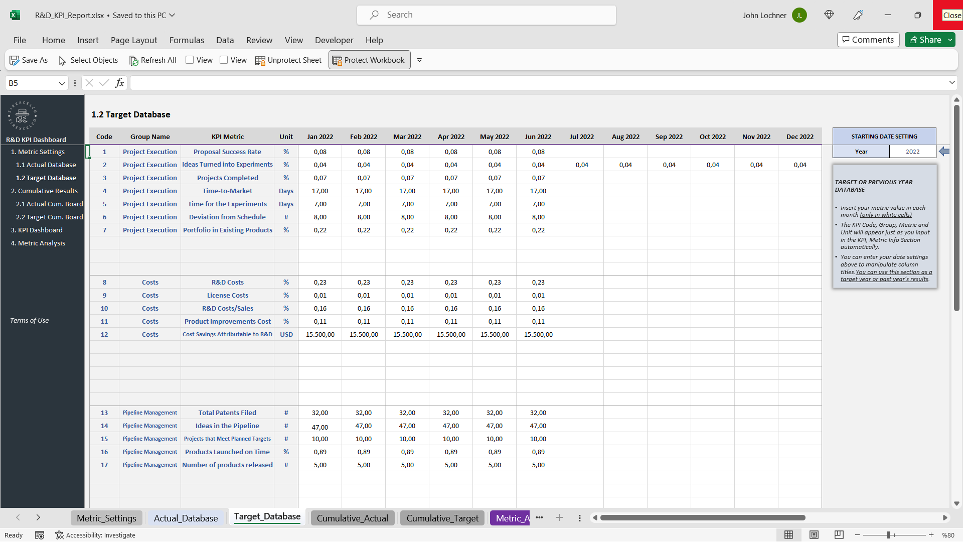Image resolution: width=963 pixels, height=542 pixels.
Task: Switch to the Cumulative_Actual sheet tab
Action: click(353, 518)
